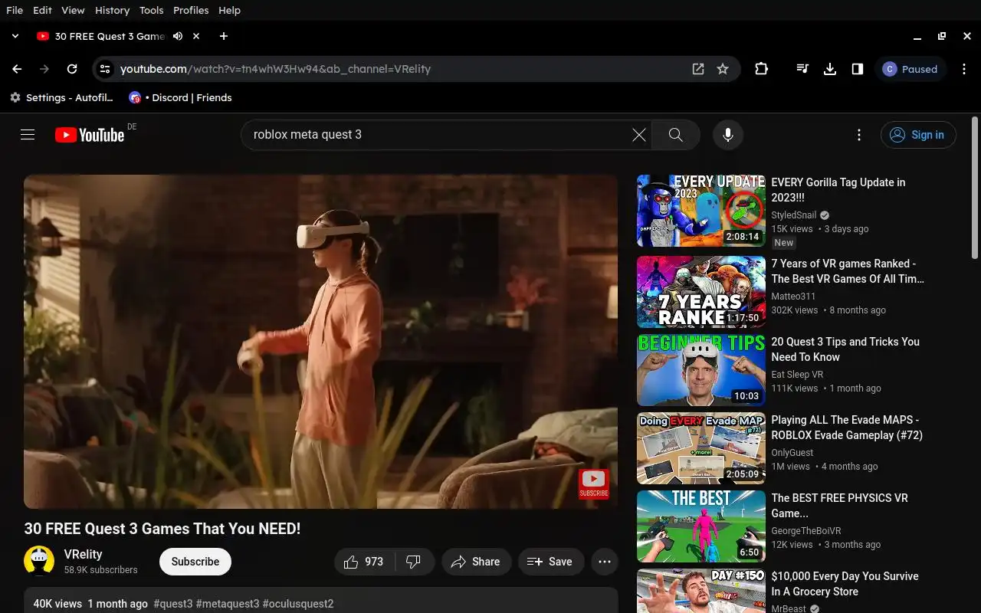The height and width of the screenshot is (613, 981).
Task: Open VRelity channel avatar
Action: point(39,561)
